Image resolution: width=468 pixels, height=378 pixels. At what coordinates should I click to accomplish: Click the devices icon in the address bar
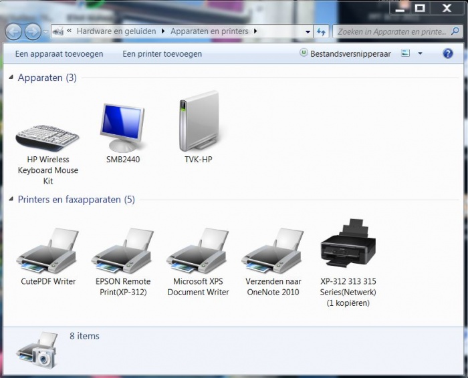[59, 31]
